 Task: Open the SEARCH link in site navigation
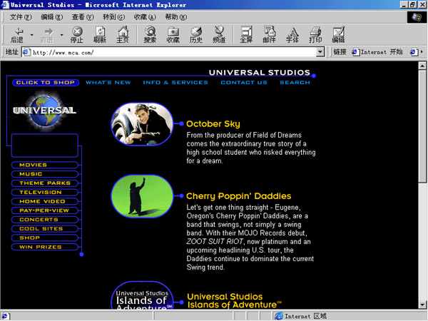pyautogui.click(x=295, y=83)
